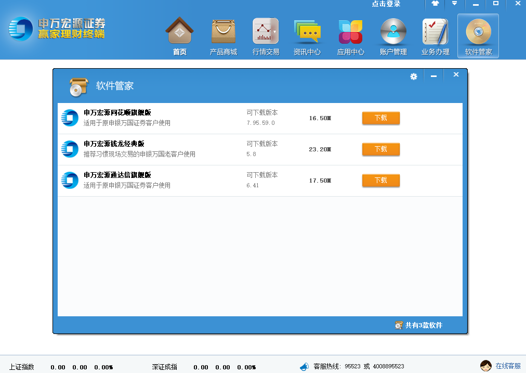Click the megaphone icon beside 客服热线
Viewport: 526px width, 373px height.
[x=304, y=367]
